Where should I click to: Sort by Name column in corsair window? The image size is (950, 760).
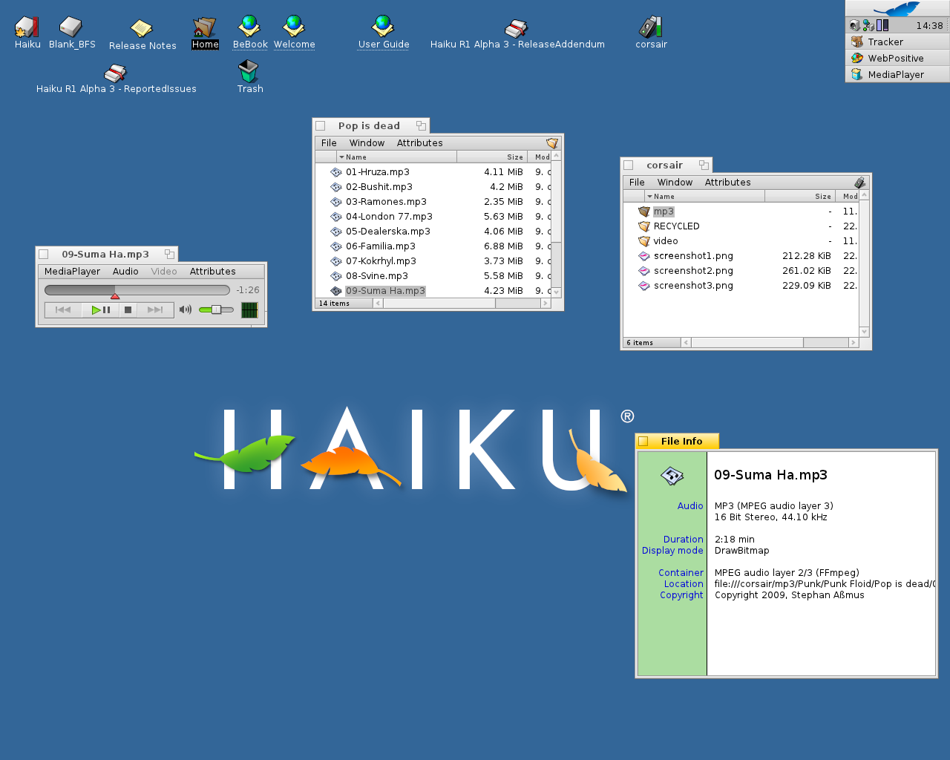click(x=704, y=197)
